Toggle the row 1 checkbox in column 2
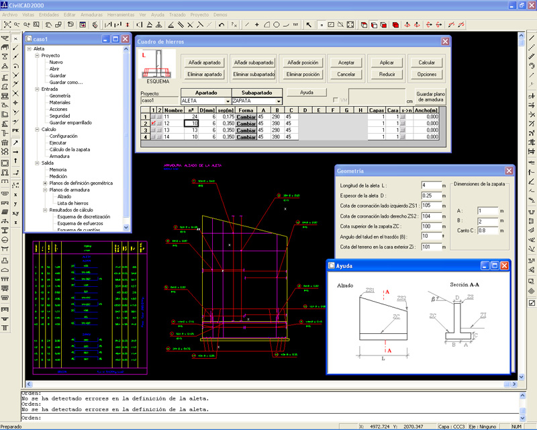The image size is (537, 430). (160, 117)
